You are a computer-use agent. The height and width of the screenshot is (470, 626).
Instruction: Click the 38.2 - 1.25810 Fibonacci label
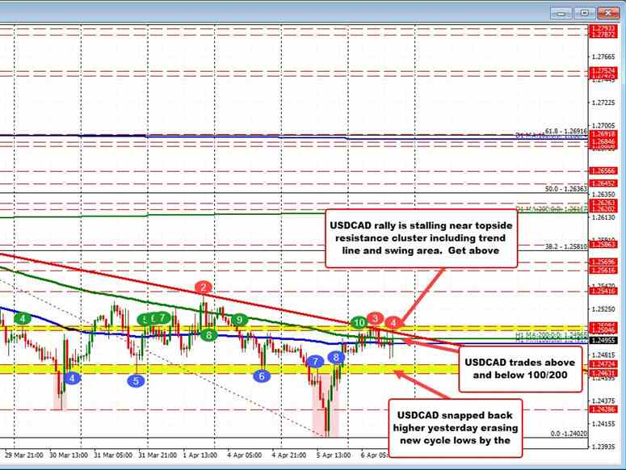coord(565,246)
